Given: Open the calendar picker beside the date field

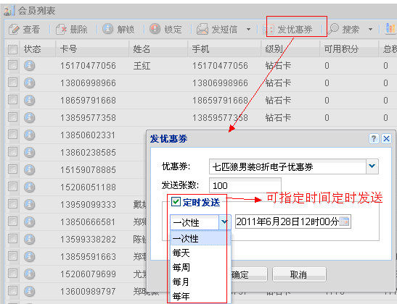Looking at the screenshot, I should point(344,221).
